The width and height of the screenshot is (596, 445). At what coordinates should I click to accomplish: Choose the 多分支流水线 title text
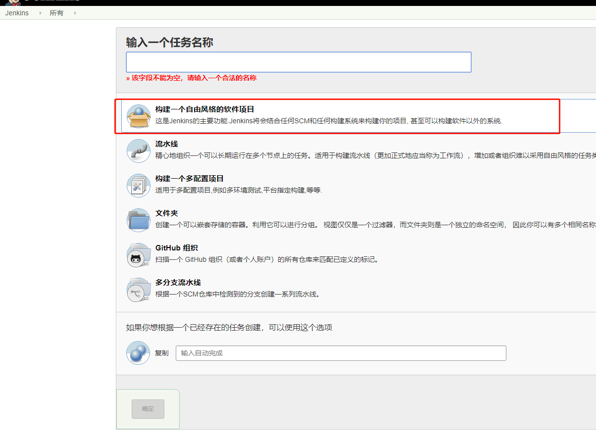[178, 283]
